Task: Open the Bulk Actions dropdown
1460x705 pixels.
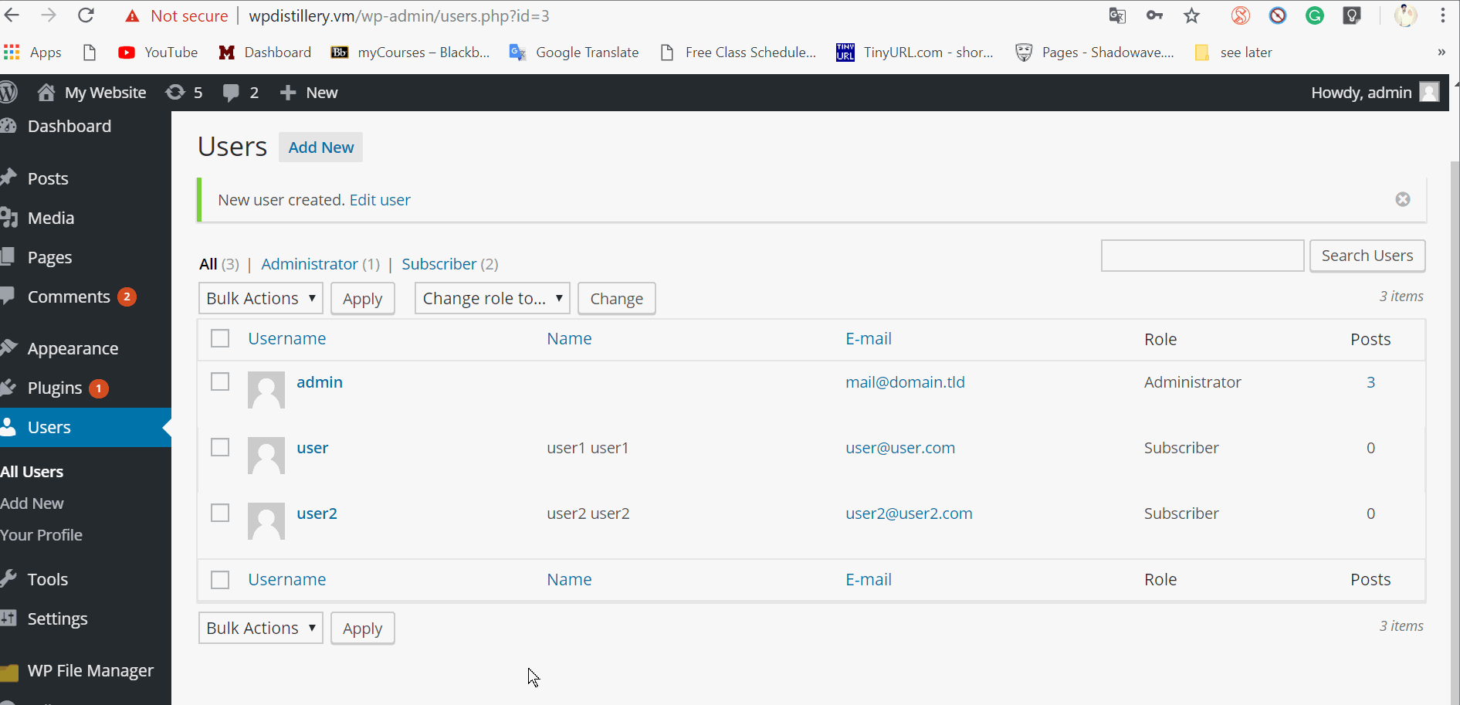Action: pyautogui.click(x=260, y=298)
